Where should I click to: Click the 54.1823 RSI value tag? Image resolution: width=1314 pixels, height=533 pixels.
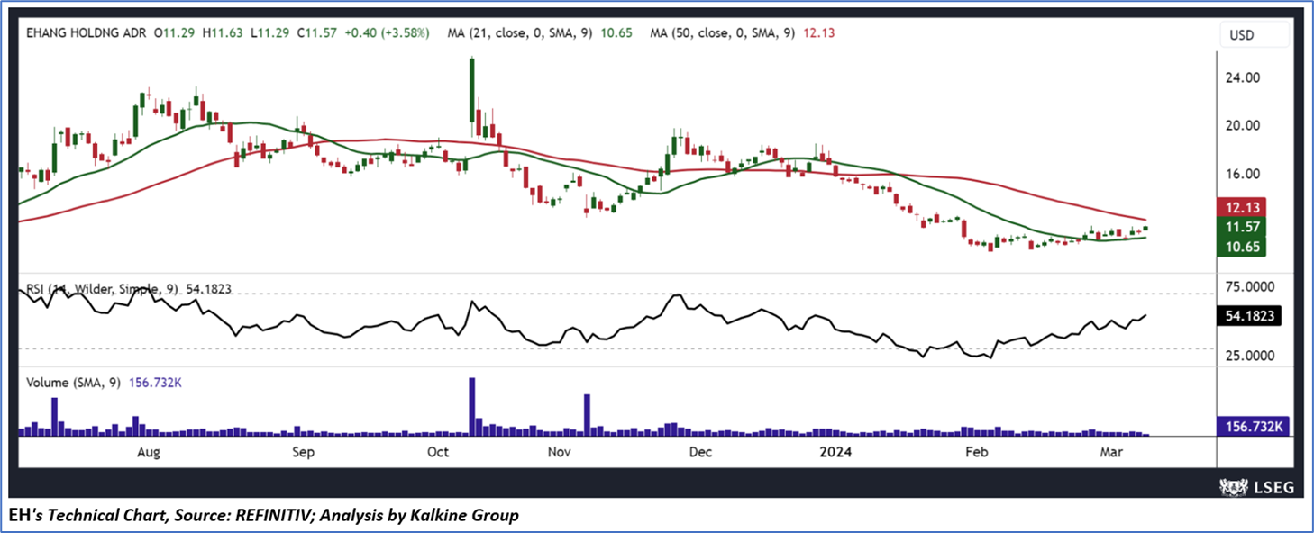pyautogui.click(x=1249, y=316)
